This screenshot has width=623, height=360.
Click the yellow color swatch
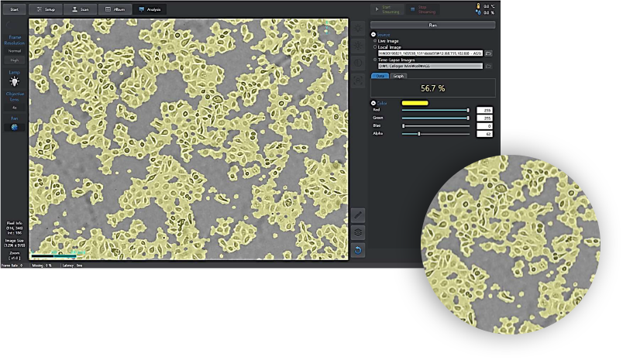click(x=415, y=103)
